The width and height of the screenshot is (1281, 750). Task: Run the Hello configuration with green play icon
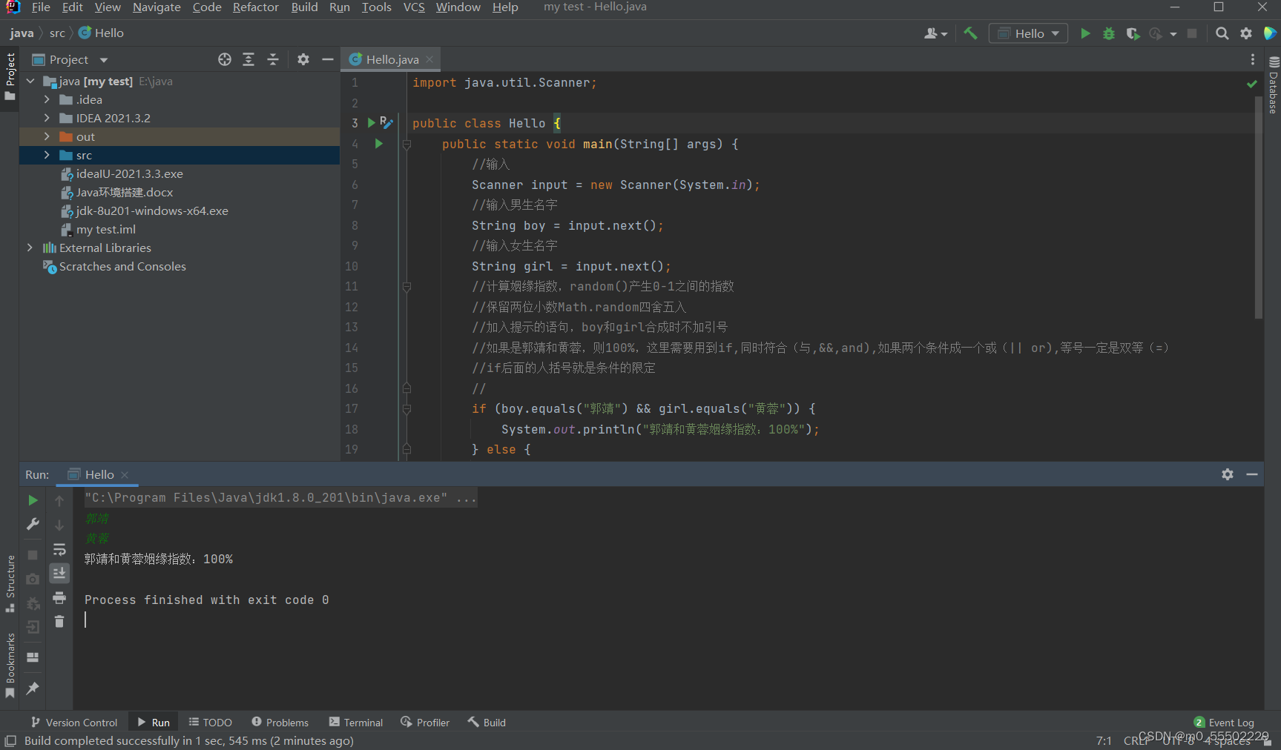1084,33
